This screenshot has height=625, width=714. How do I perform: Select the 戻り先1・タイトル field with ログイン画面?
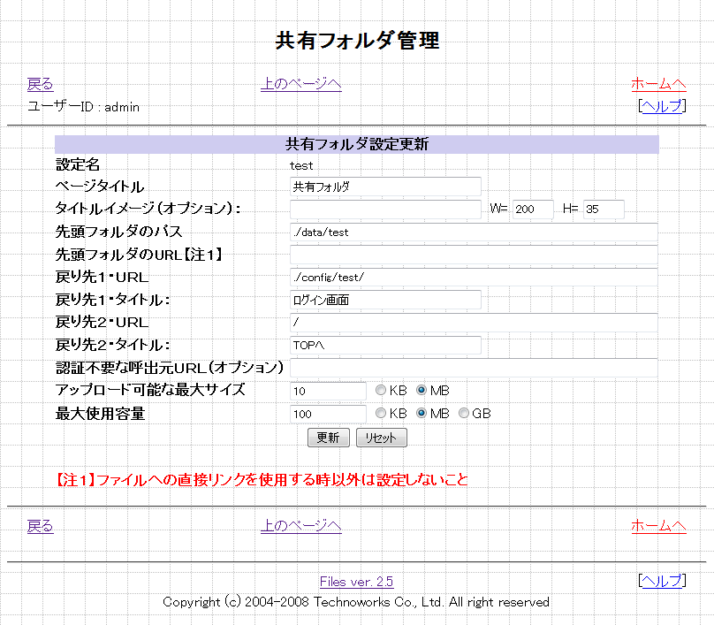(385, 300)
